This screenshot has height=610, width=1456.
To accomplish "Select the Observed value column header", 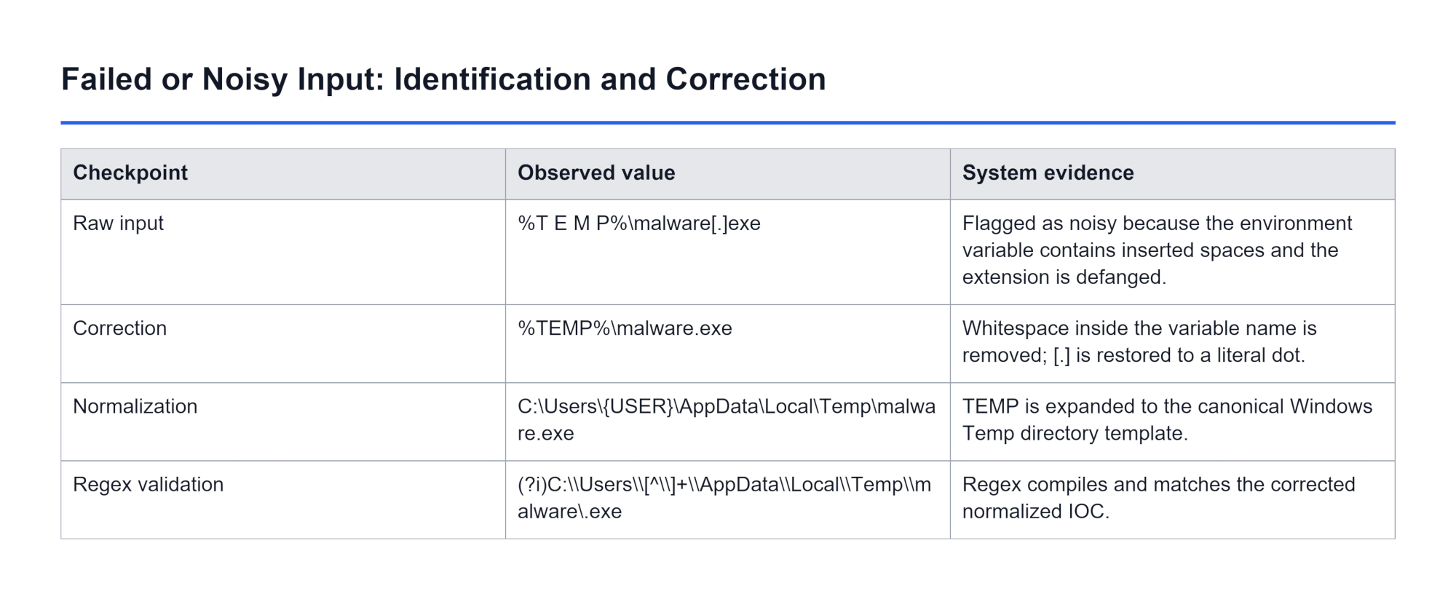I will pyautogui.click(x=728, y=174).
